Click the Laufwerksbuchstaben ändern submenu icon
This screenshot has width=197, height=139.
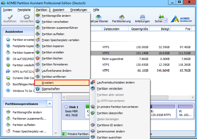93,82
